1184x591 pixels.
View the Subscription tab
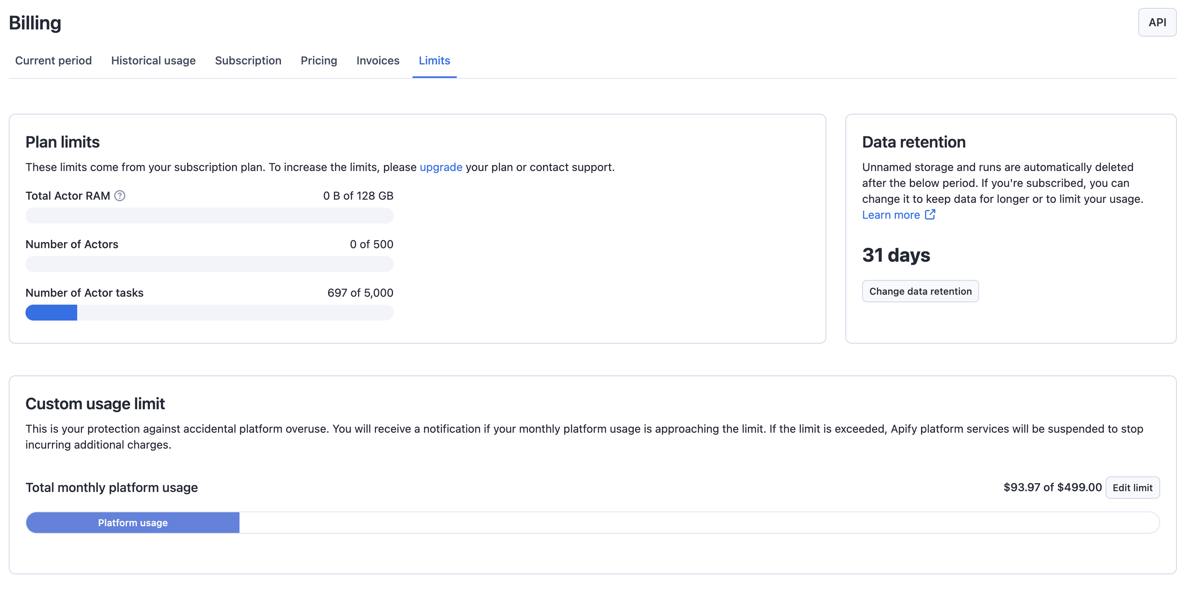point(248,60)
